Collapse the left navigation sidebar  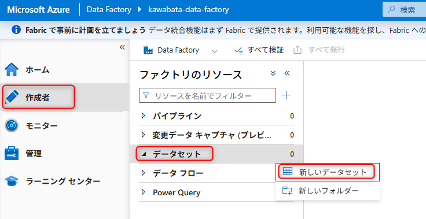(x=122, y=47)
